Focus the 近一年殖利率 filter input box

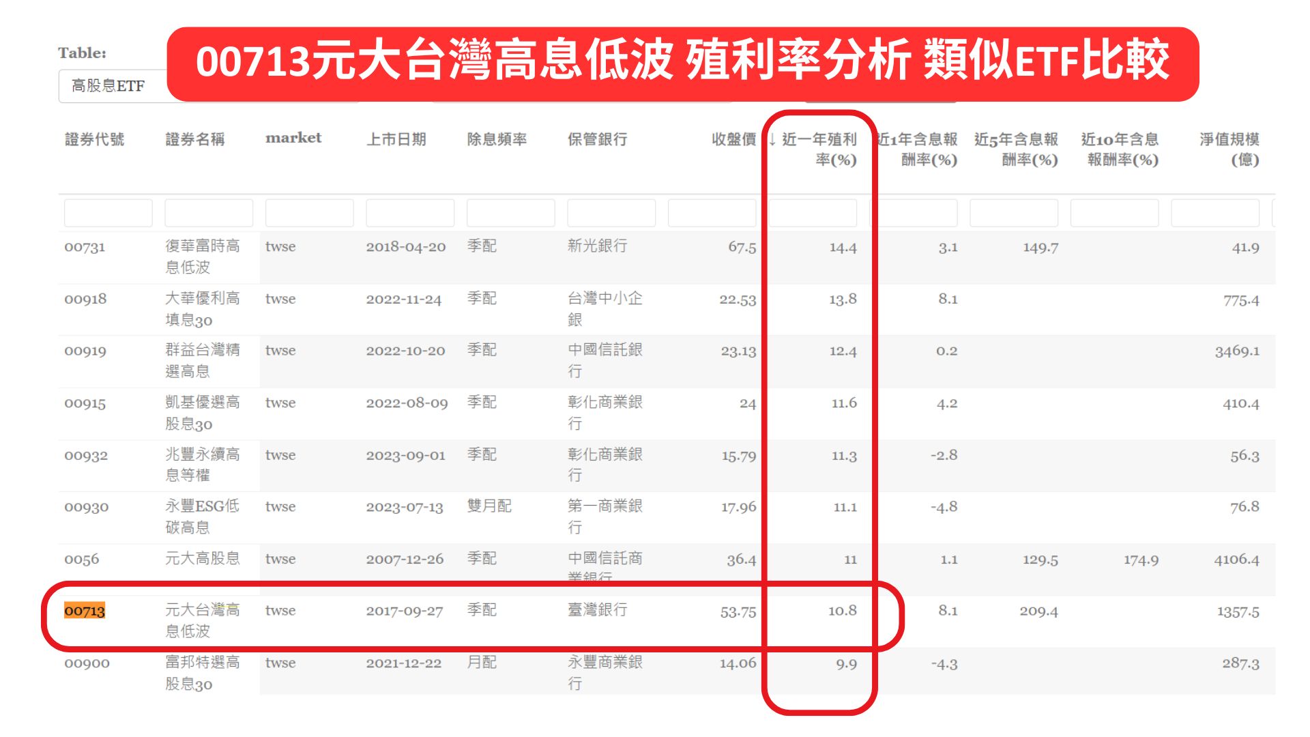pyautogui.click(x=812, y=213)
